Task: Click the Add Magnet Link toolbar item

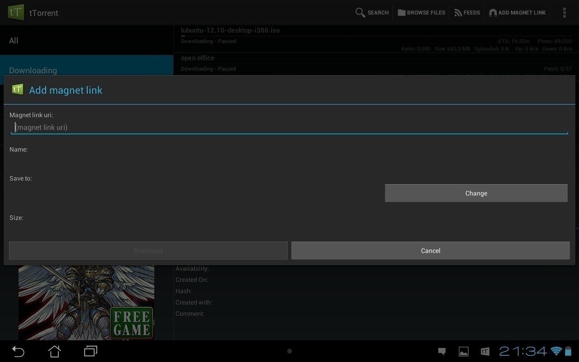Action: pos(517,13)
